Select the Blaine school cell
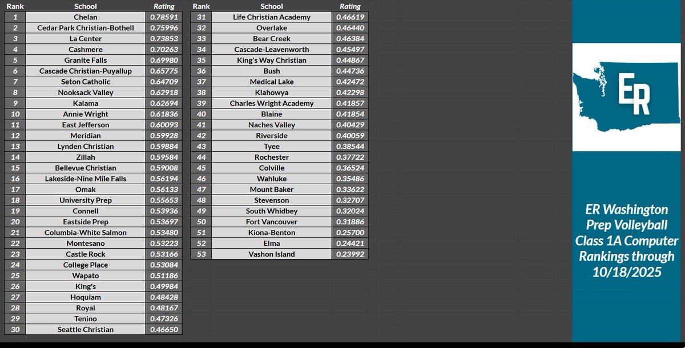The width and height of the screenshot is (685, 348). point(272,115)
